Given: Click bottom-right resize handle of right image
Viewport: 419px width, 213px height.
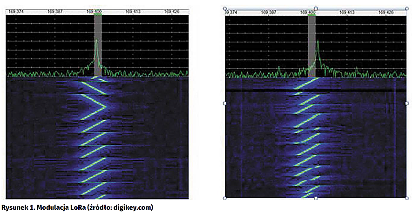Looking at the screenshot, I should 407,198.
